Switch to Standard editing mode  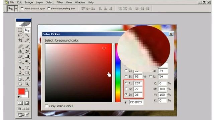pos(20,103)
